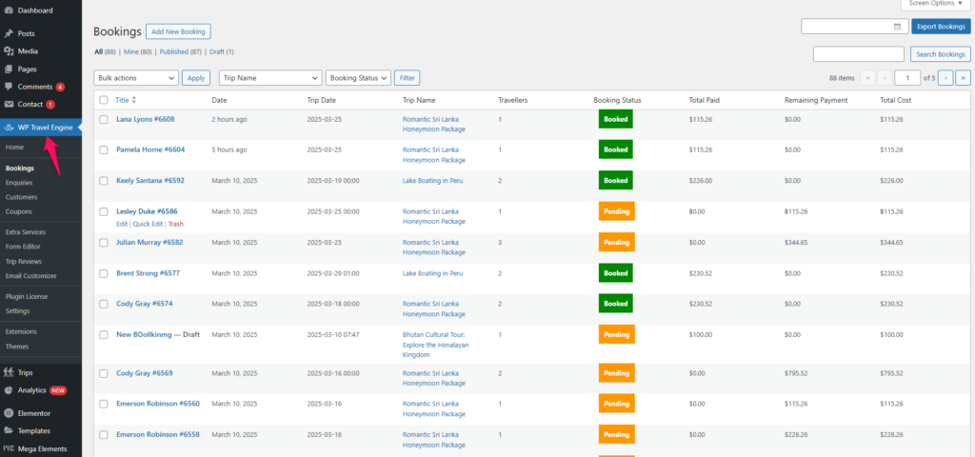Check the Lana Lyons #6608 row checkbox
The image size is (975, 457).
[103, 119]
